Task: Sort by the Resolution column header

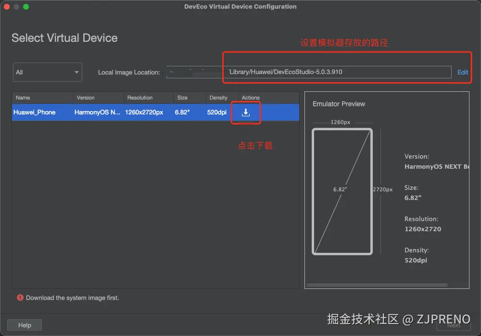Action: coord(149,98)
